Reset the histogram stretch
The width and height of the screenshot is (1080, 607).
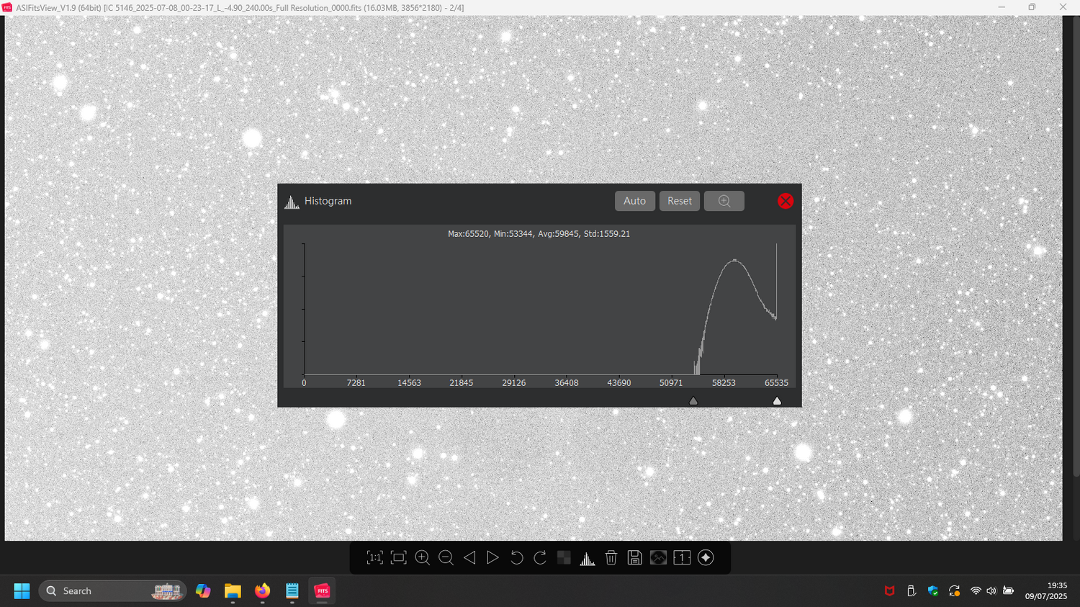[680, 201]
